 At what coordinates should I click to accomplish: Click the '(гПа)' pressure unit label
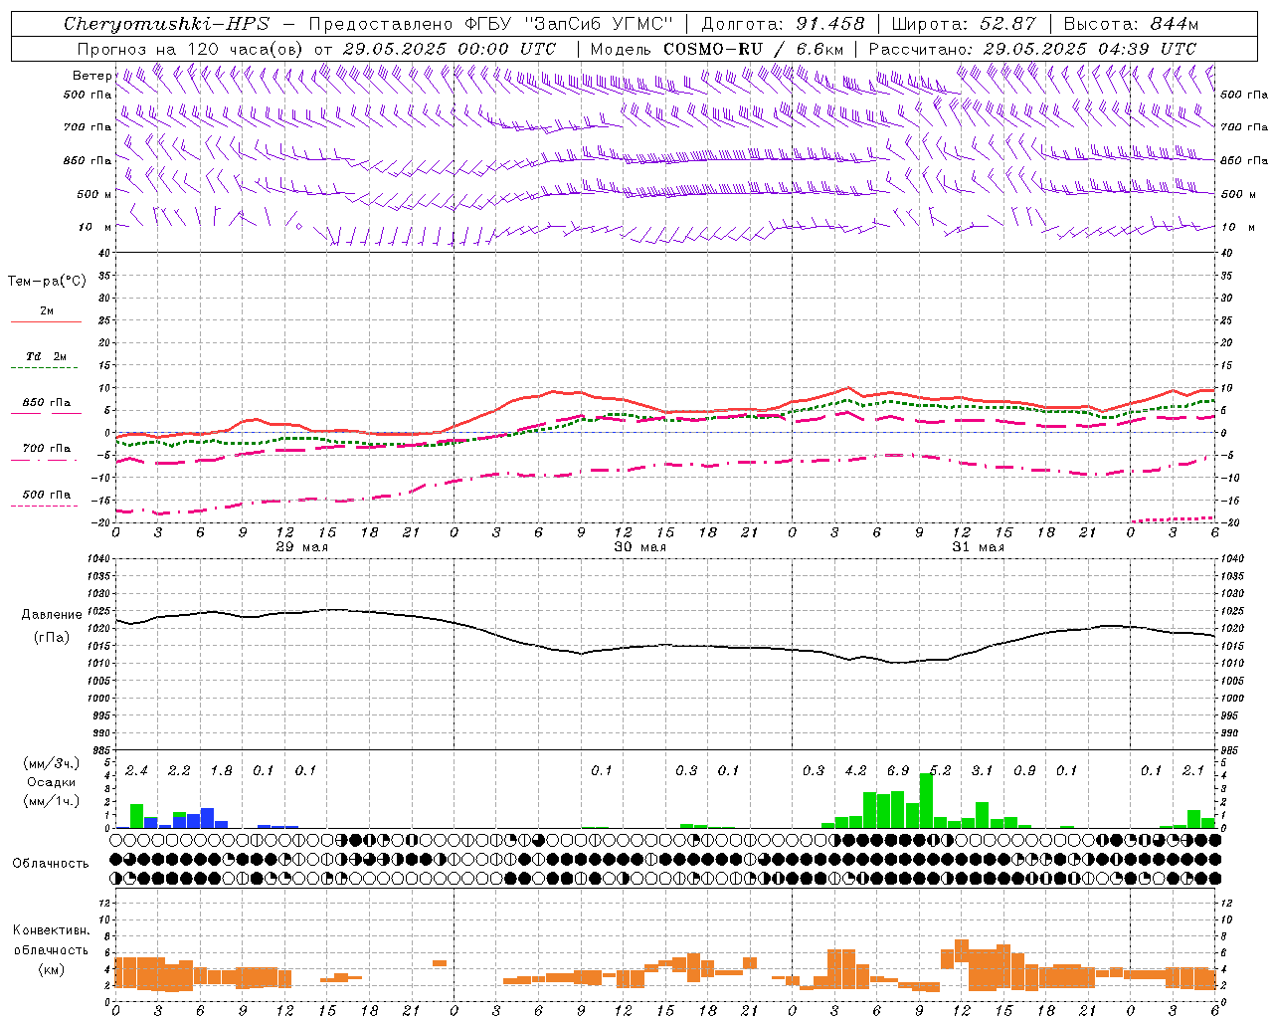pyautogui.click(x=52, y=637)
